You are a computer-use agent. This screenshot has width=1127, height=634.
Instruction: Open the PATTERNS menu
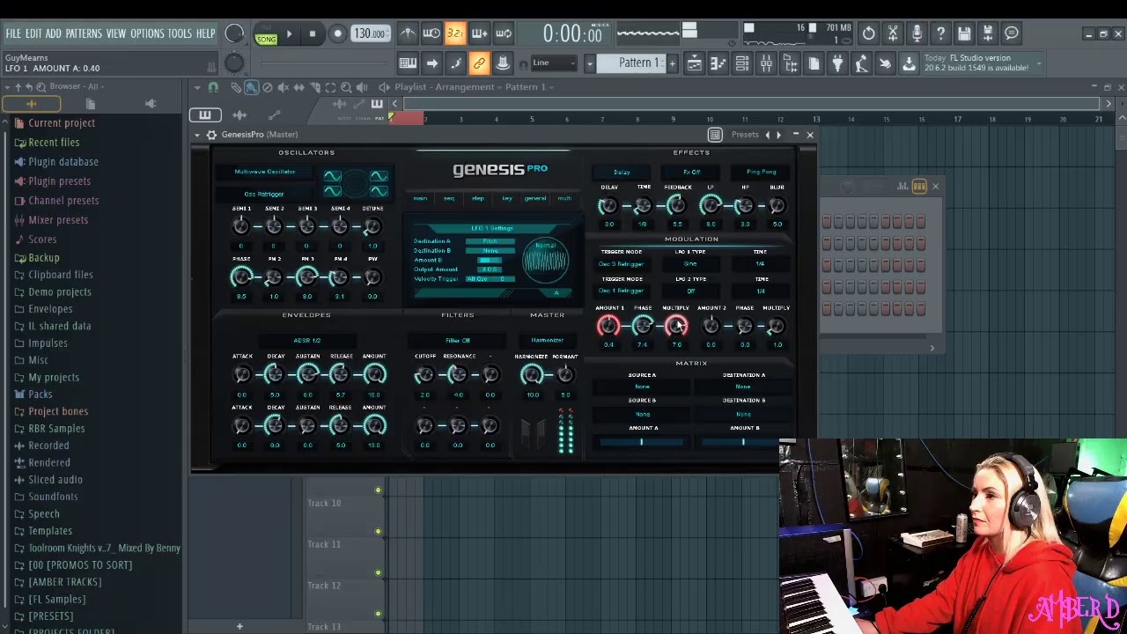tap(84, 33)
